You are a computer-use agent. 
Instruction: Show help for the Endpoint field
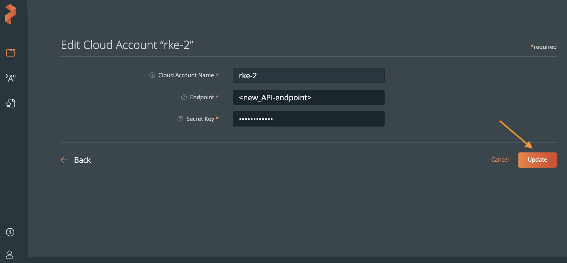click(x=184, y=97)
